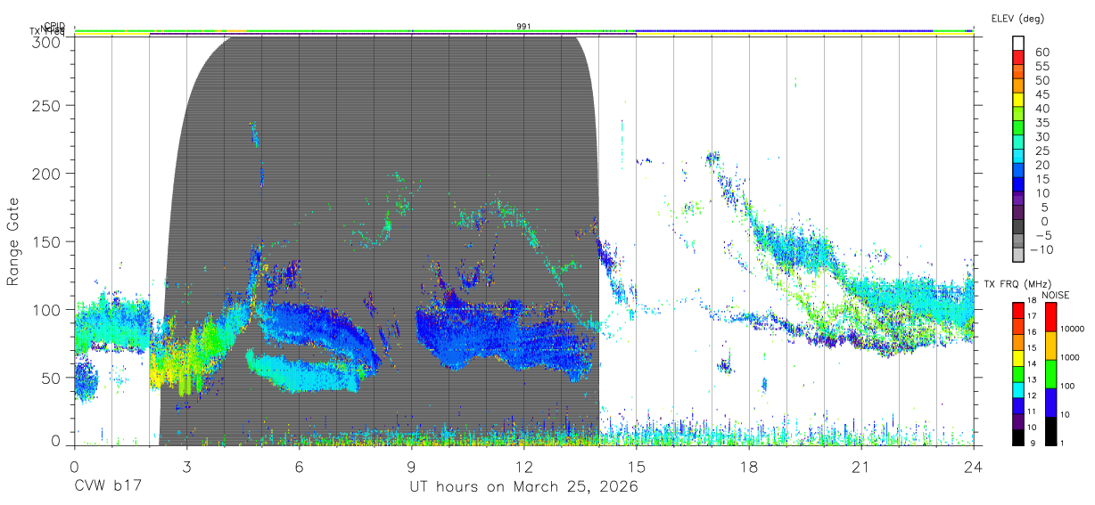This screenshot has height=505, width=1095.
Task: Click the '45' label on the ELEV scale
Action: click(x=1042, y=94)
